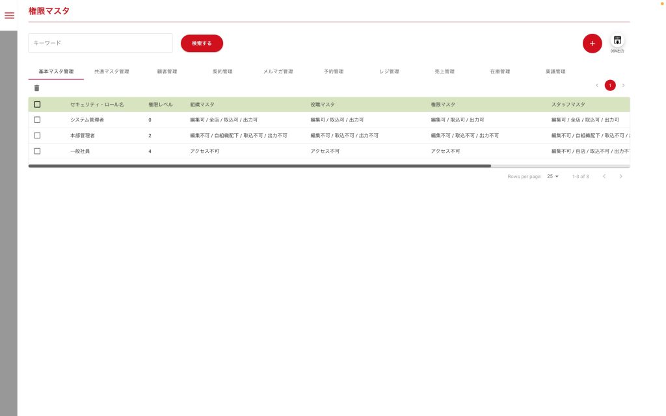Viewport: 666px width, 416px height.
Task: Switch to the 共通マスタ管理 tab
Action: (x=111, y=71)
